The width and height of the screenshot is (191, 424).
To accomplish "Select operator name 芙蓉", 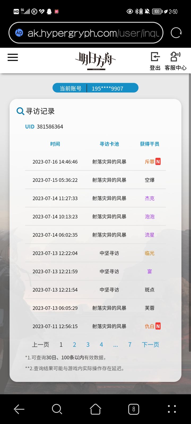I will [150, 308].
